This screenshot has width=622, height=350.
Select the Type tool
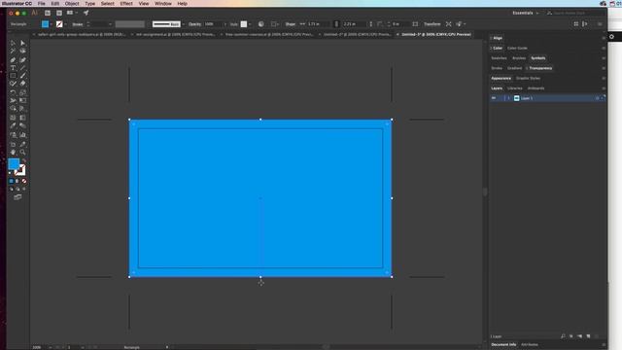tap(13, 68)
